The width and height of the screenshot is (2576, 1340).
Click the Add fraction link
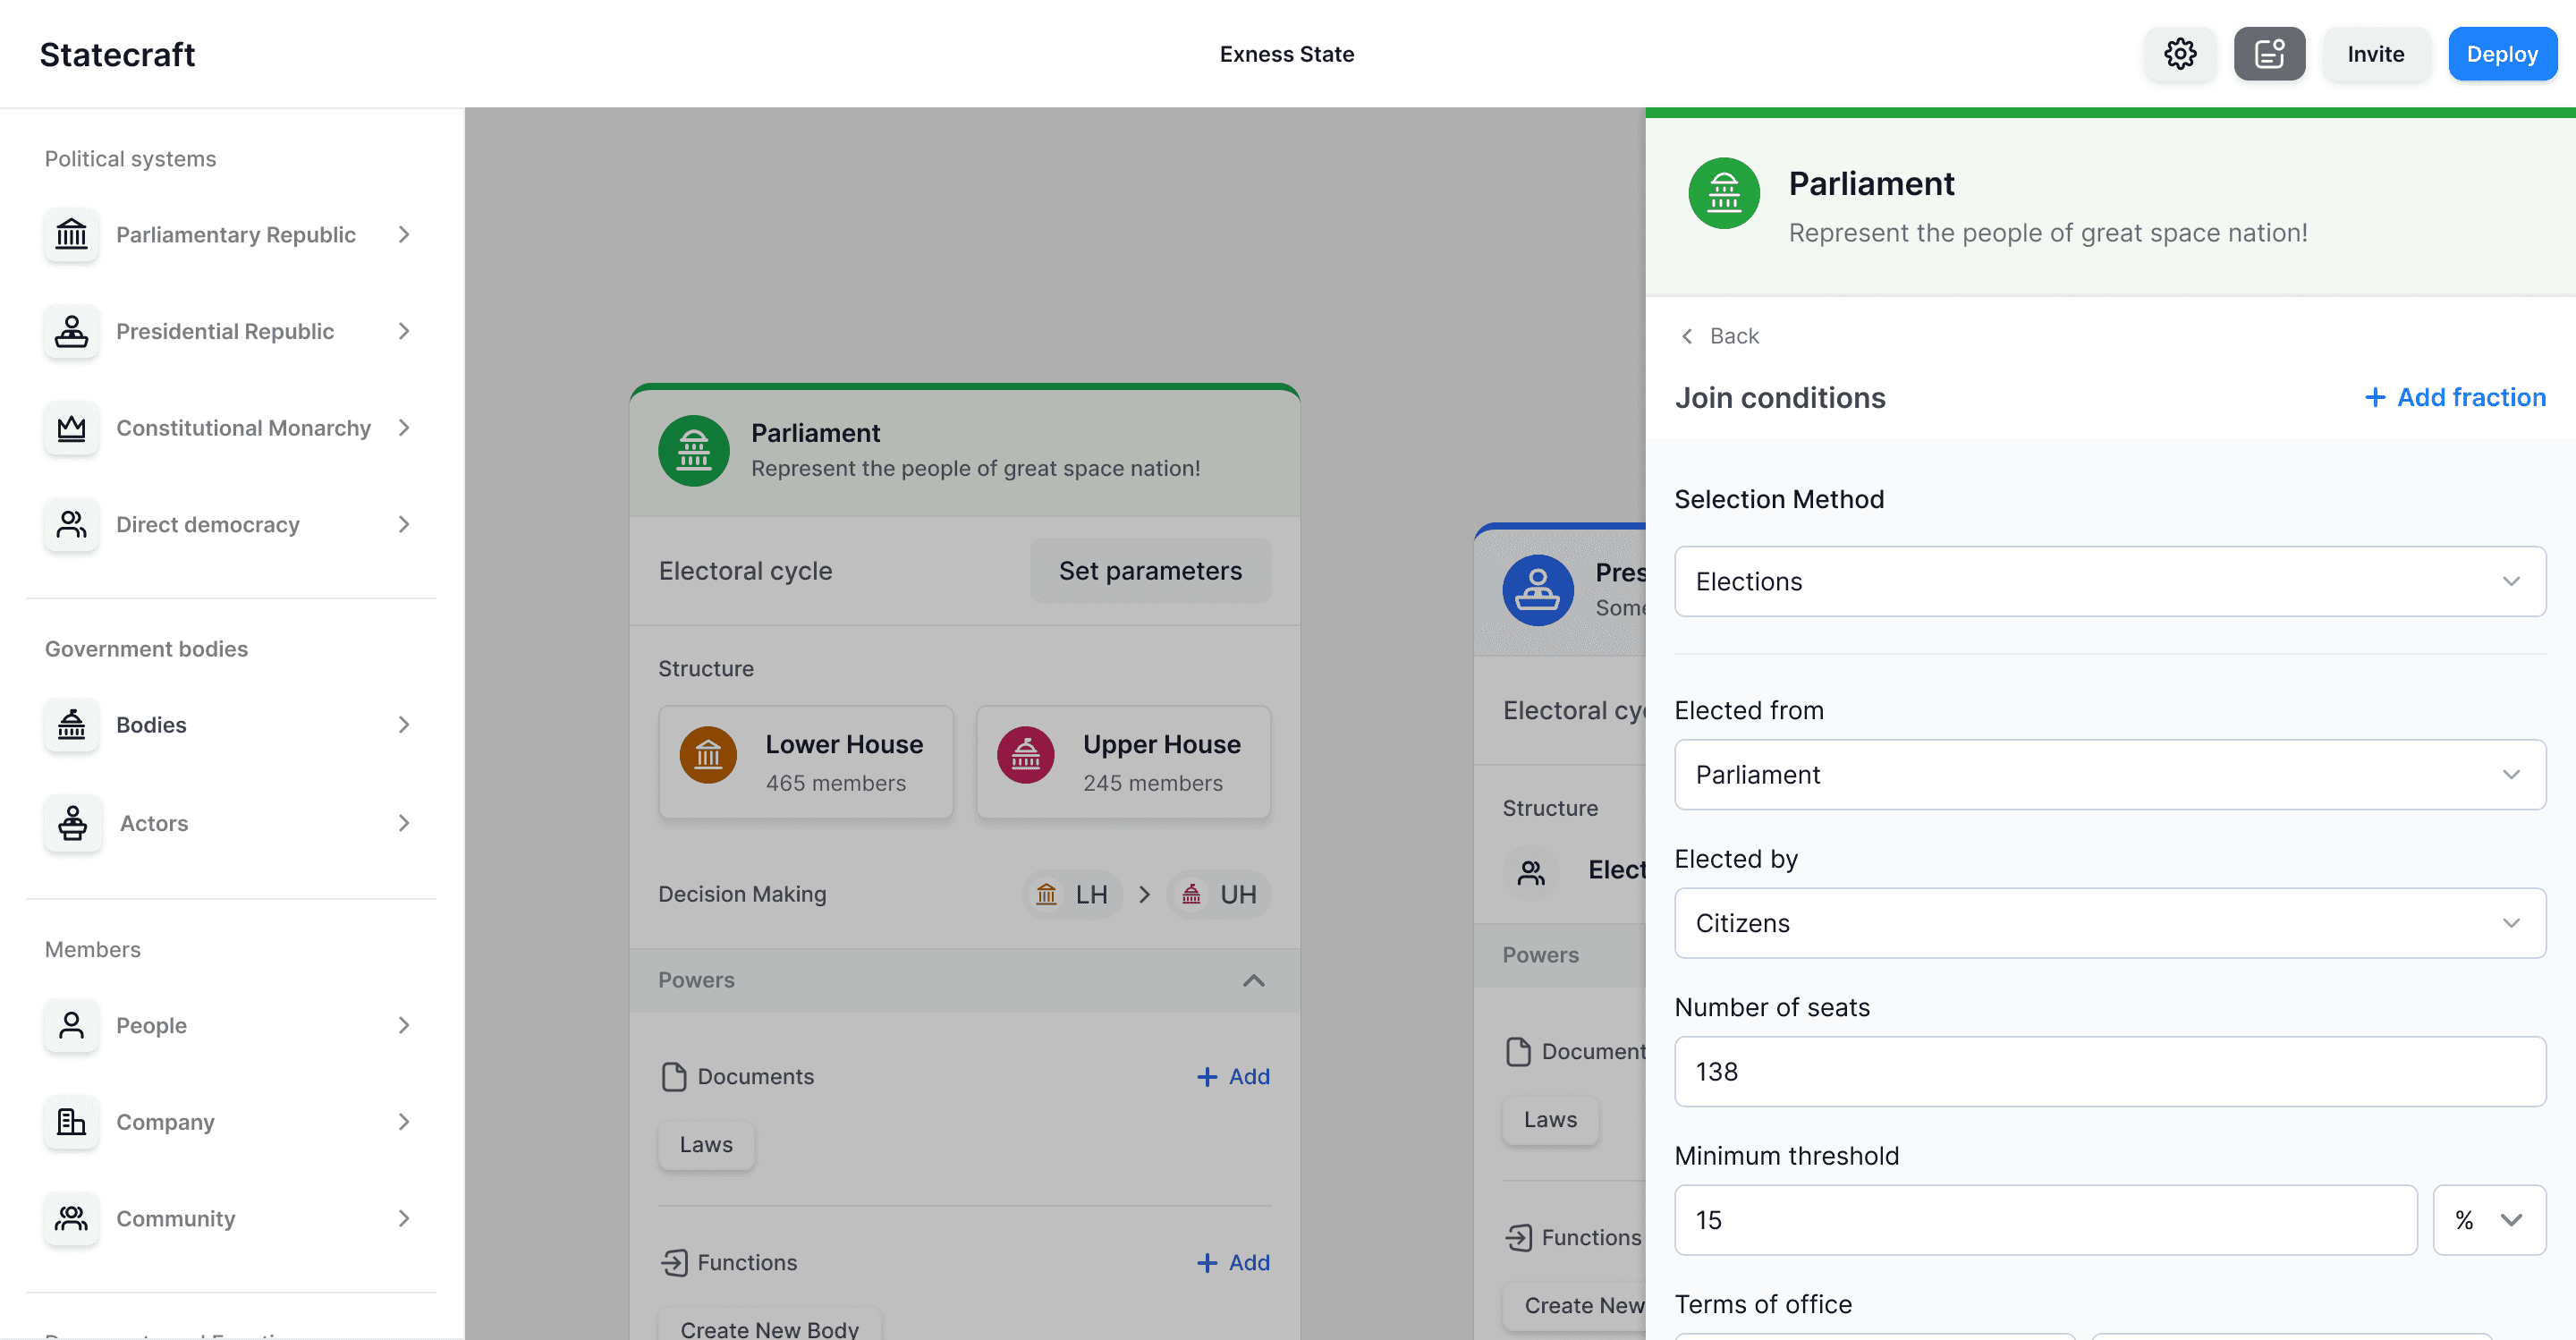(x=2455, y=397)
